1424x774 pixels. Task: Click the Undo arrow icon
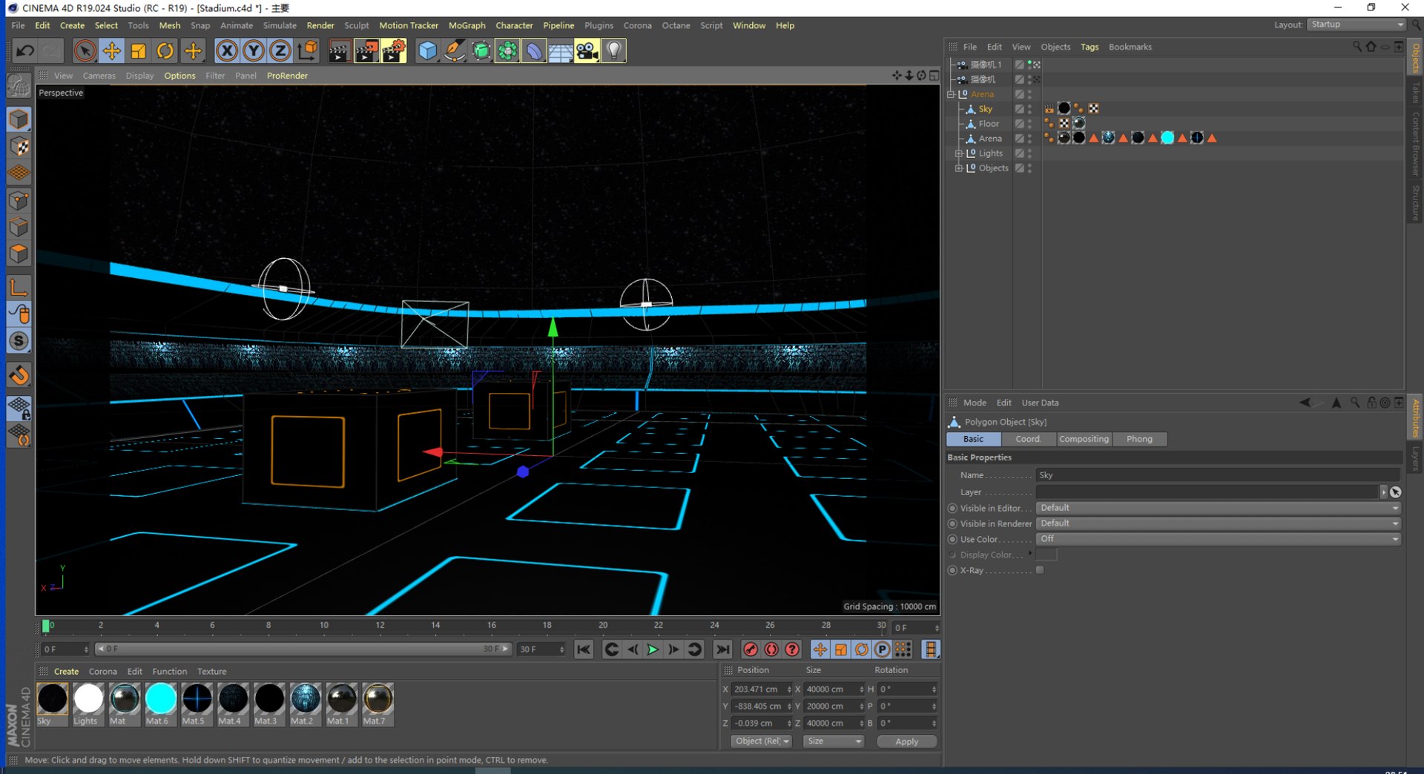(x=25, y=50)
